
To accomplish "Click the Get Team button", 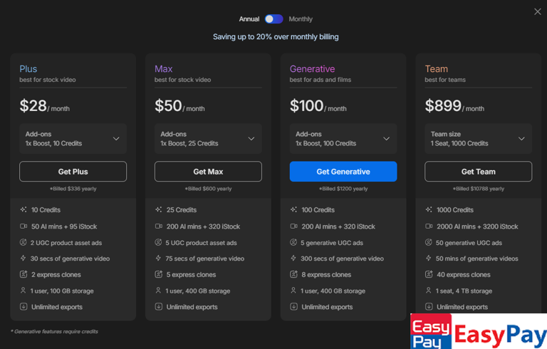I will click(x=478, y=172).
